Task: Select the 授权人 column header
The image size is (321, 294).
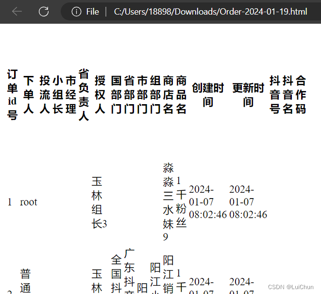Action: [100, 94]
